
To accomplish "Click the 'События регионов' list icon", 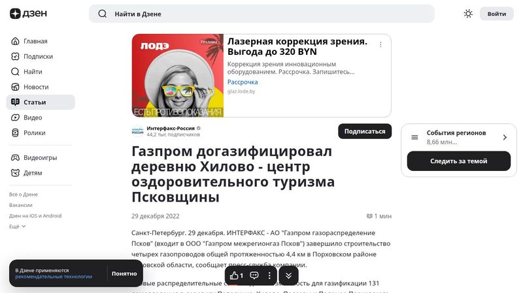I will [414, 137].
